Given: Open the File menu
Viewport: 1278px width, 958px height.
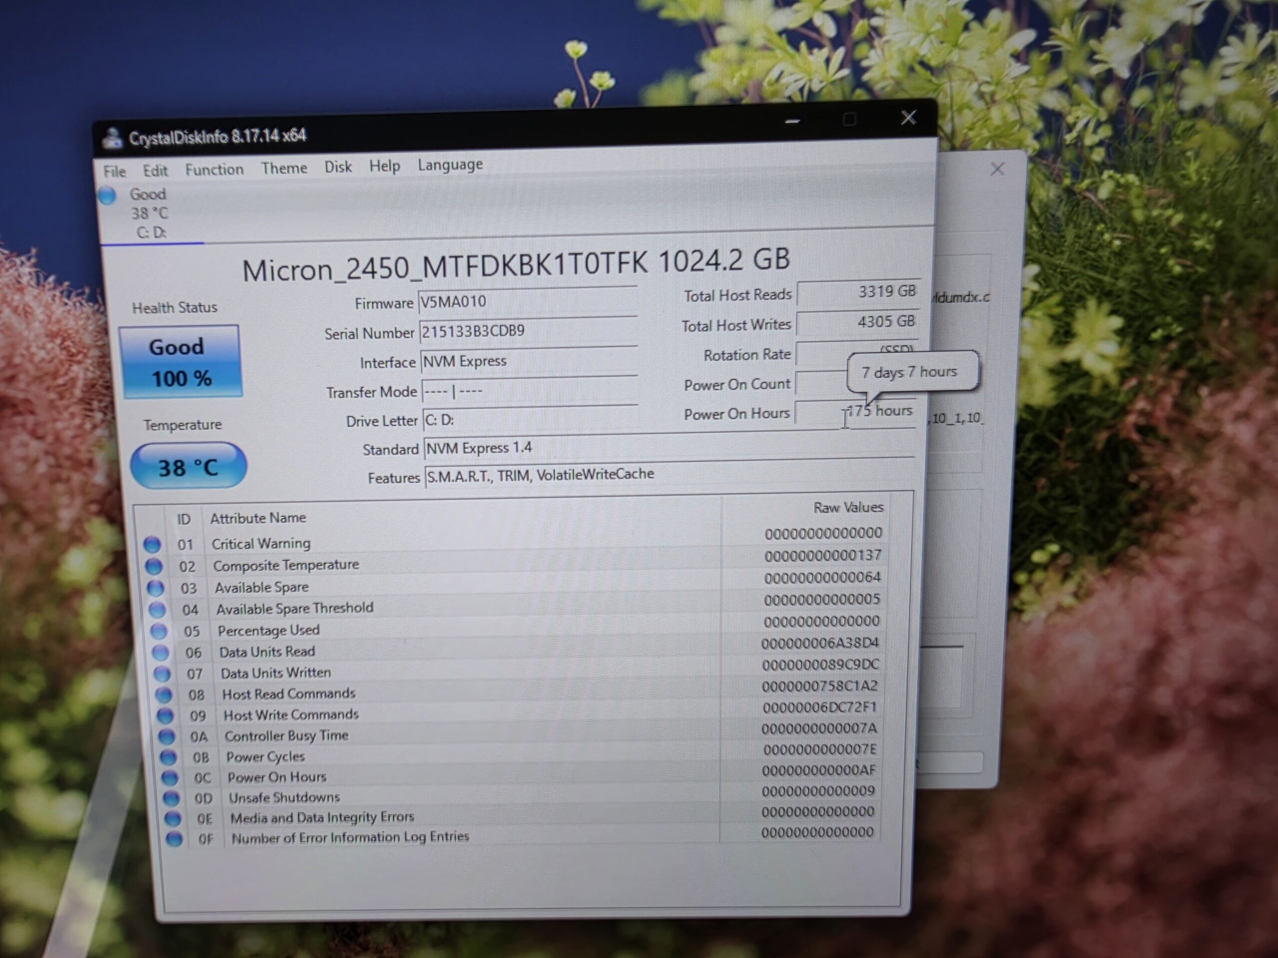Looking at the screenshot, I should [114, 171].
